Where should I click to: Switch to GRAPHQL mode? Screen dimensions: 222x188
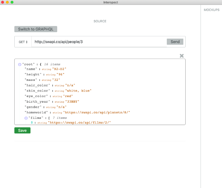[36, 29]
